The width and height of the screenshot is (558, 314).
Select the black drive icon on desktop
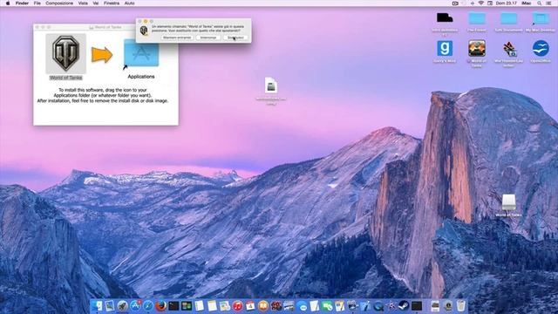[x=445, y=17]
